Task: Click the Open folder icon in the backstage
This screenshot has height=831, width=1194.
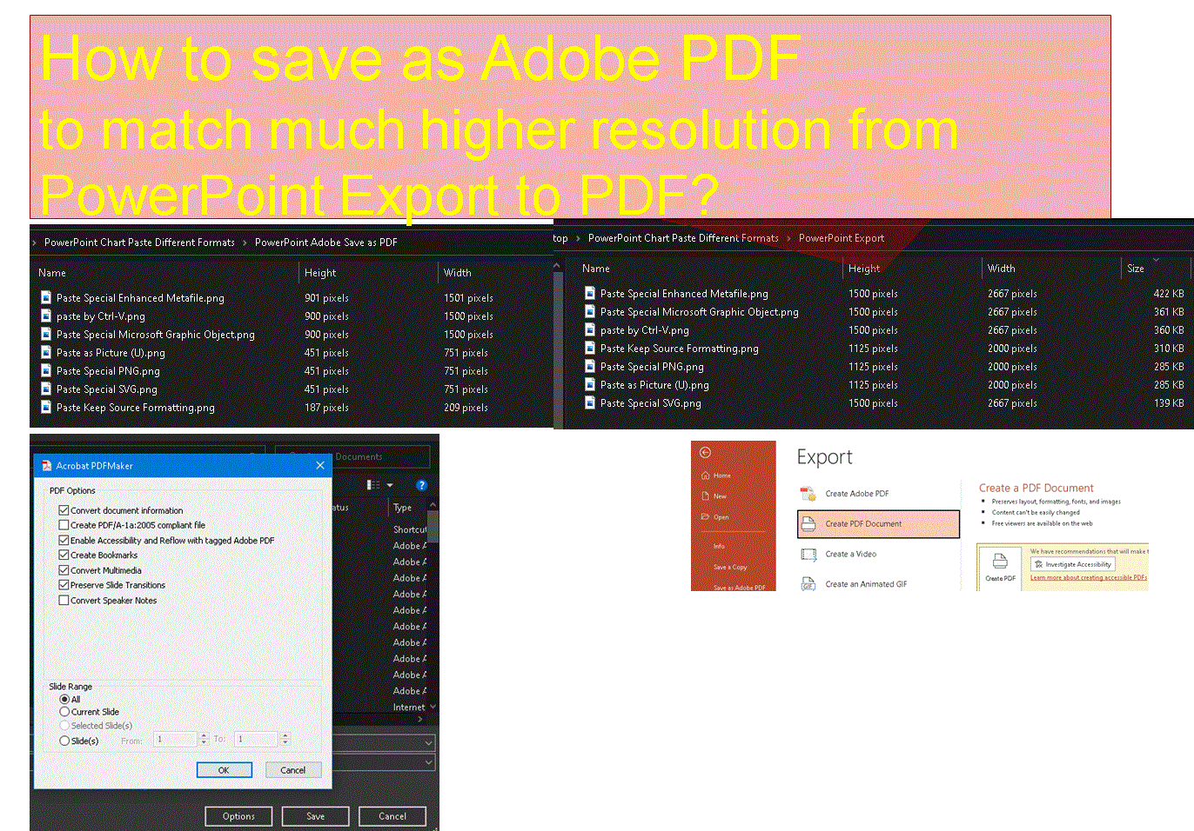Action: tap(705, 517)
